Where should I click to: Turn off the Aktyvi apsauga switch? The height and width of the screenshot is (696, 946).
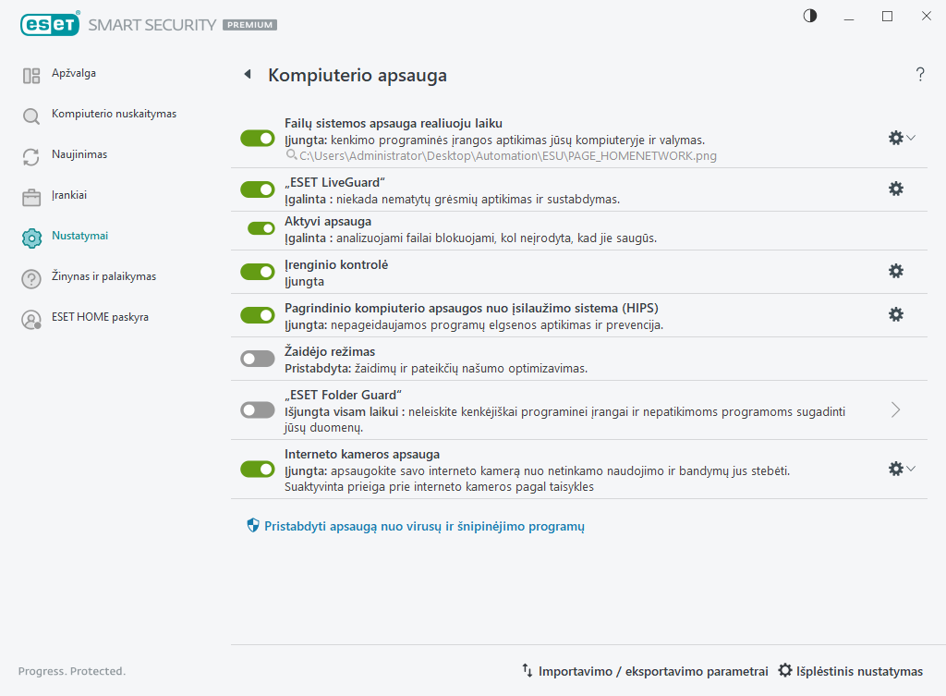point(261,228)
